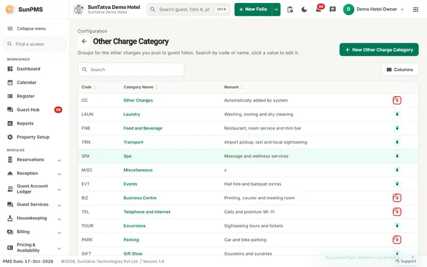Viewport: 427px width, 267px height.
Task: Open the Food and Beverage category link
Action: point(143,128)
